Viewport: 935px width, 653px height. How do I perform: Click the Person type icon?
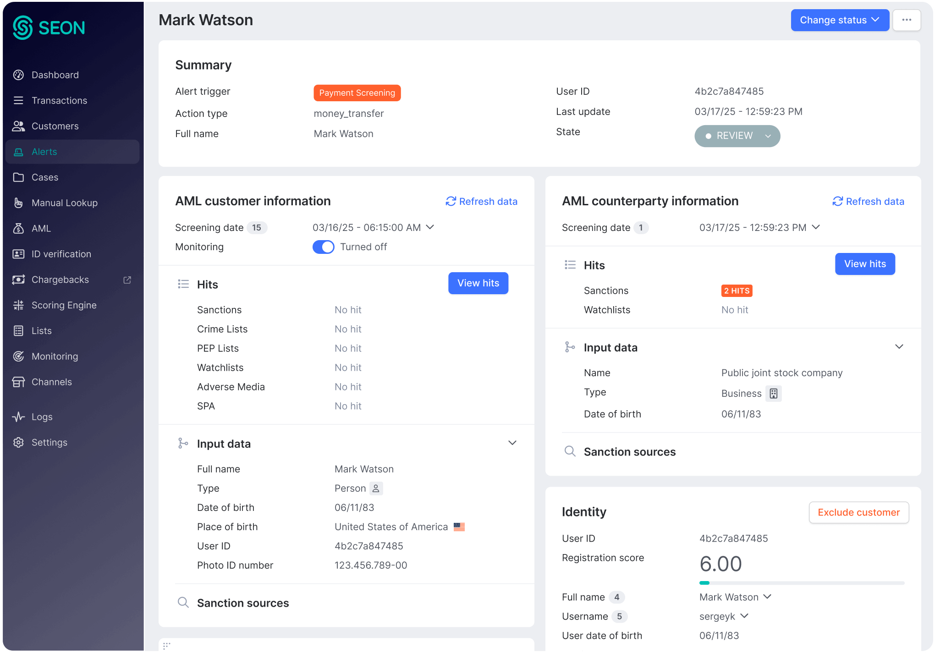[376, 488]
